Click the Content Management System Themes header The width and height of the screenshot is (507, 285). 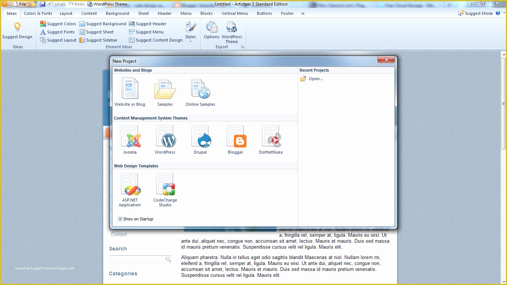151,118
